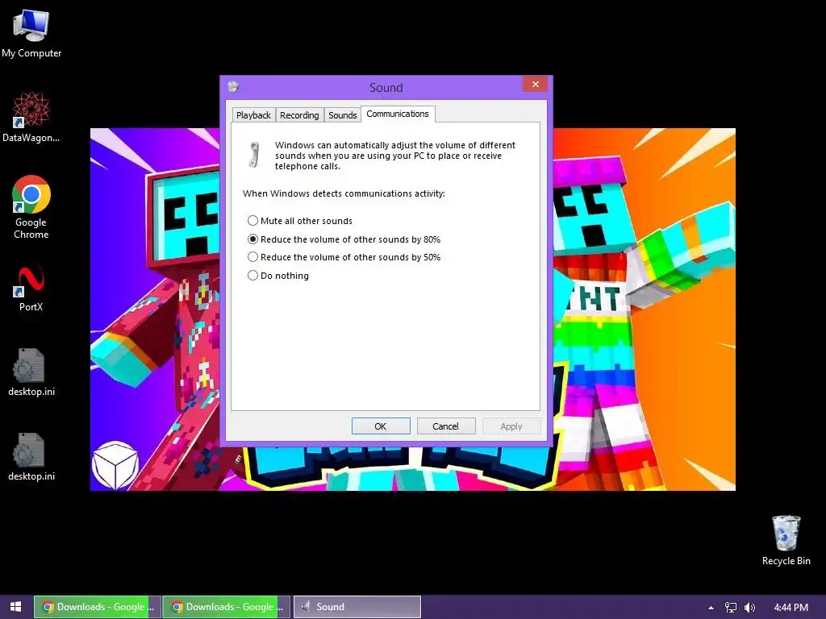Click the OK button

click(381, 426)
